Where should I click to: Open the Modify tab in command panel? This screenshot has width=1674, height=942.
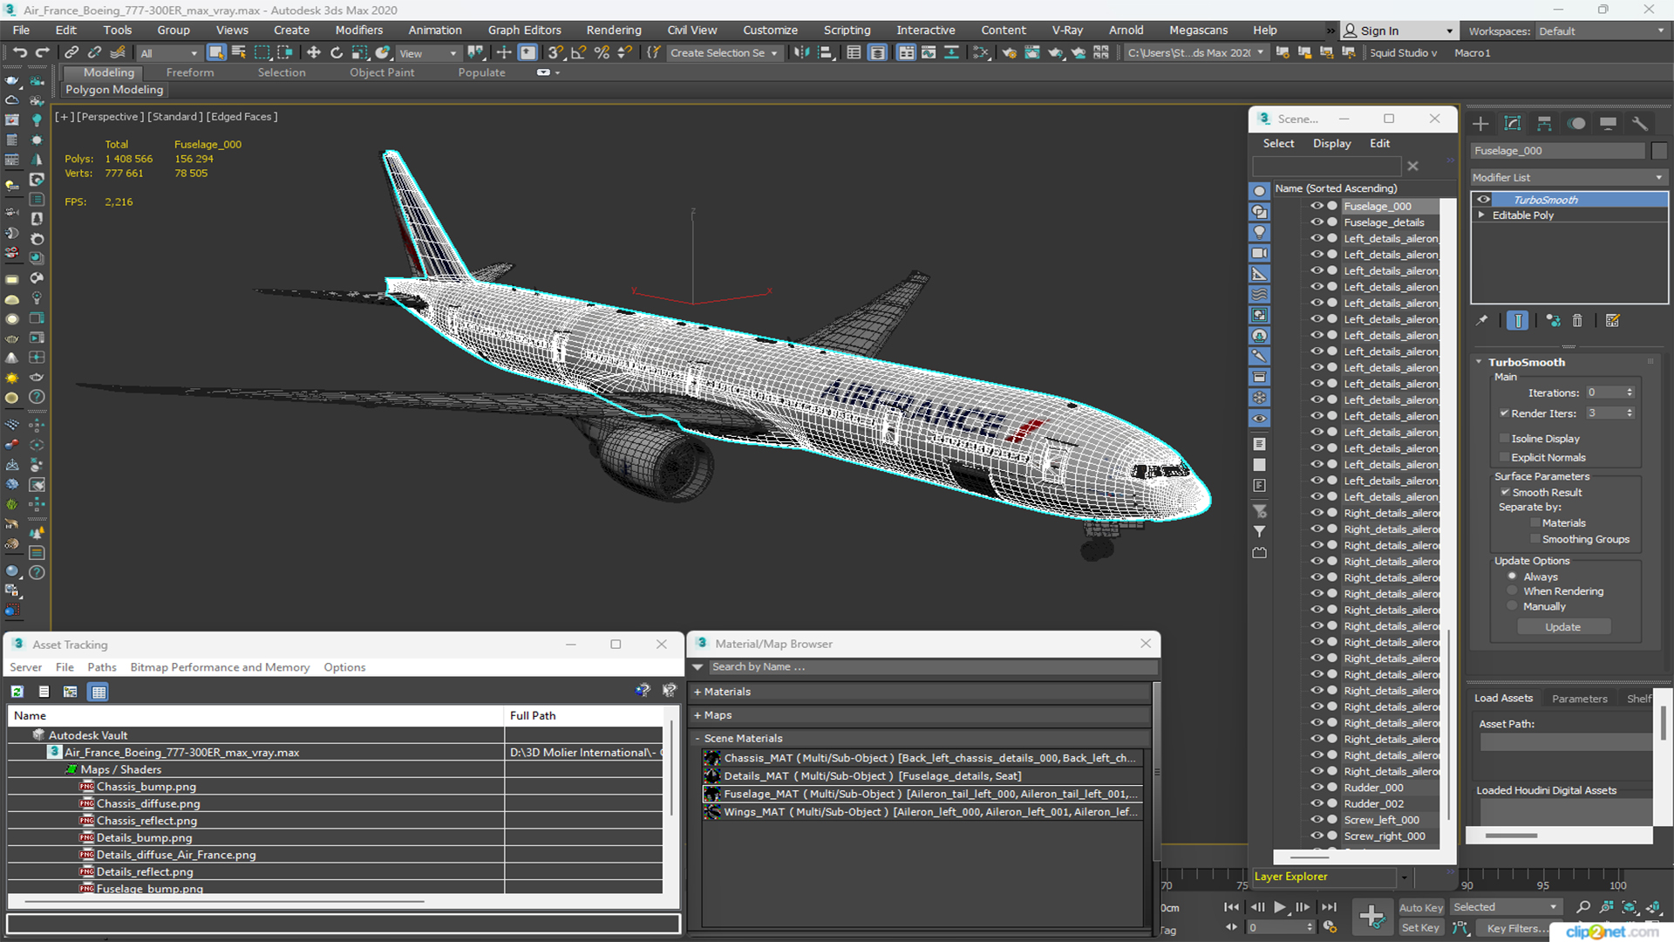coord(1513,124)
